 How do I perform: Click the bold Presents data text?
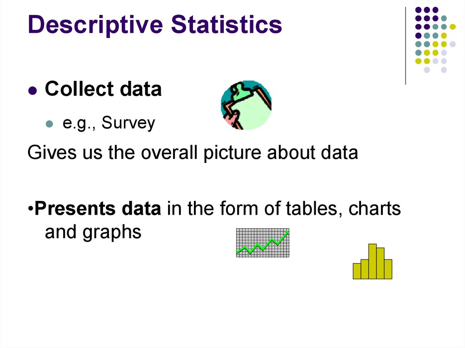(x=98, y=208)
